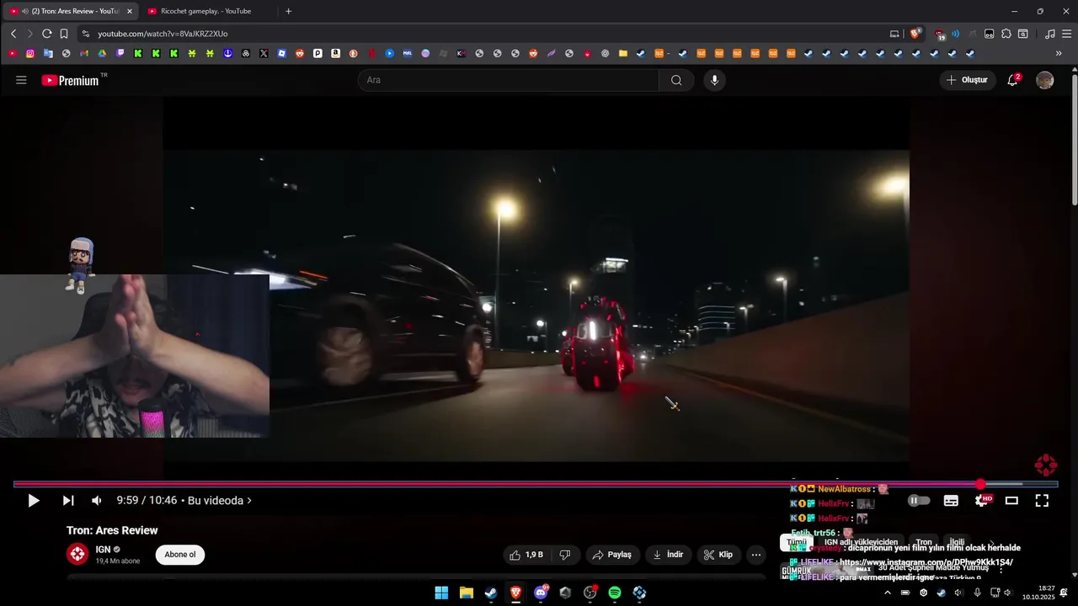
Task: Open the Reddit bookmark icon
Action: [300, 53]
